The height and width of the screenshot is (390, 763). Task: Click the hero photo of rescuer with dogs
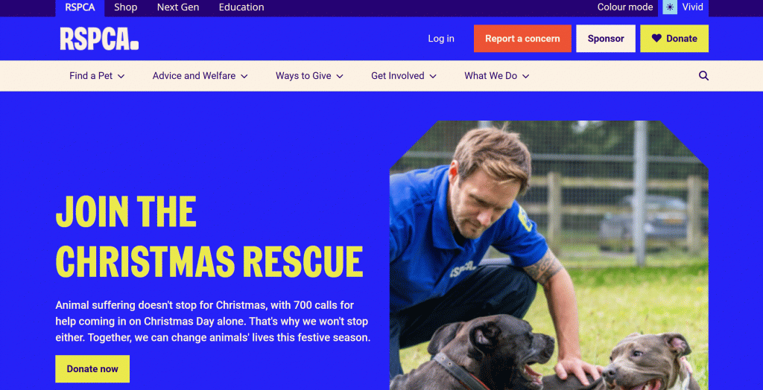(549, 255)
